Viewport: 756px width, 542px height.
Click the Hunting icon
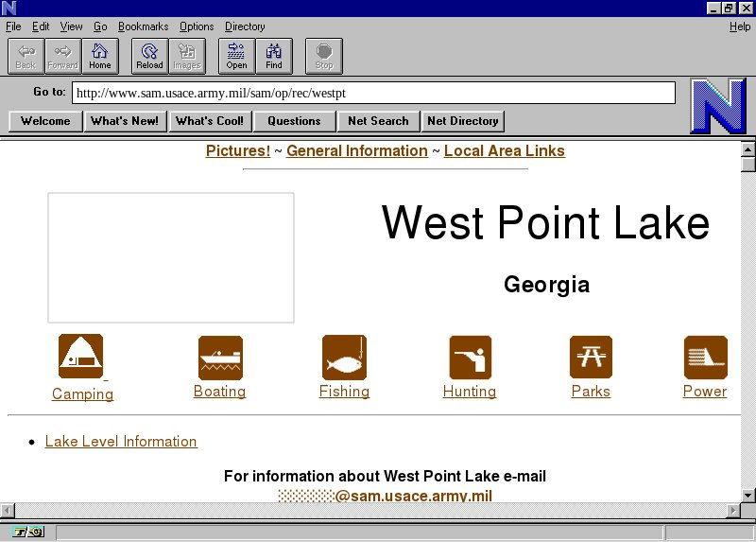point(470,358)
